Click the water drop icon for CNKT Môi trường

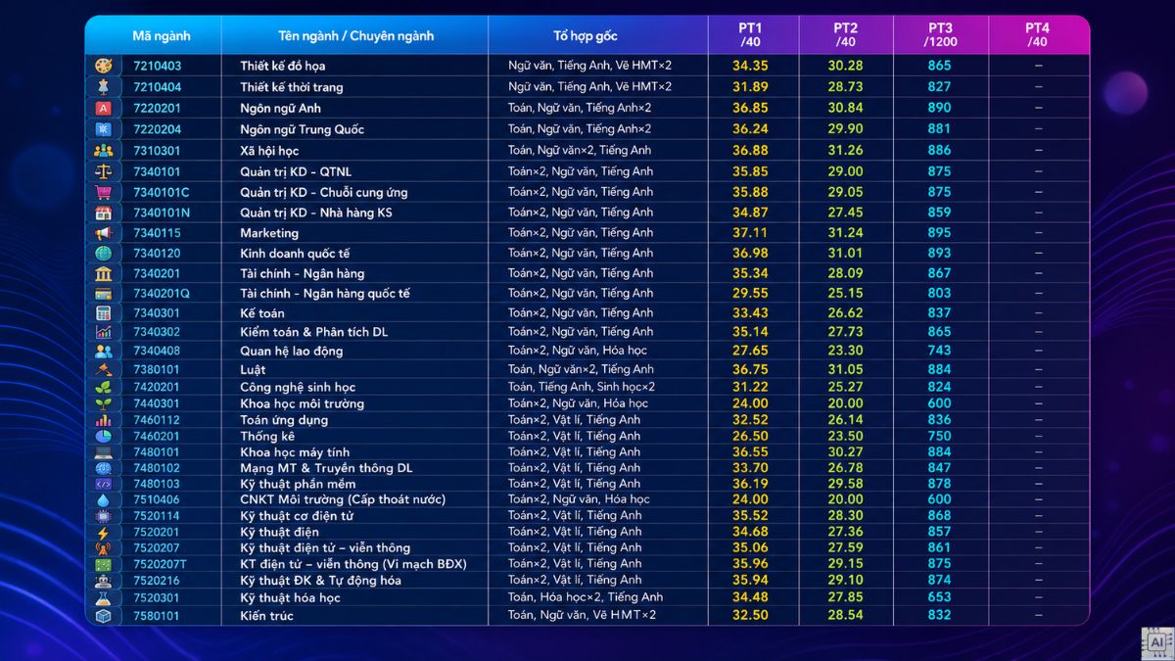(x=104, y=499)
